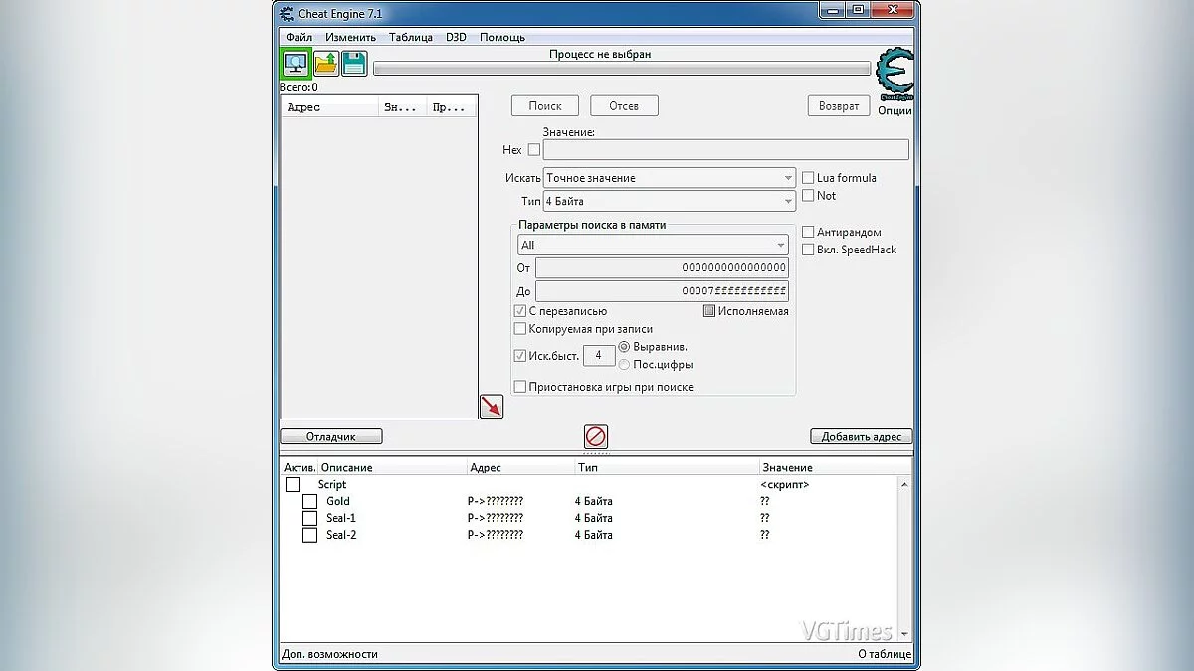Click the open cheat table folder icon

(x=326, y=64)
